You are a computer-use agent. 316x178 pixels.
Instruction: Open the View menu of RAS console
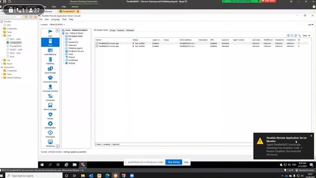[46, 19]
